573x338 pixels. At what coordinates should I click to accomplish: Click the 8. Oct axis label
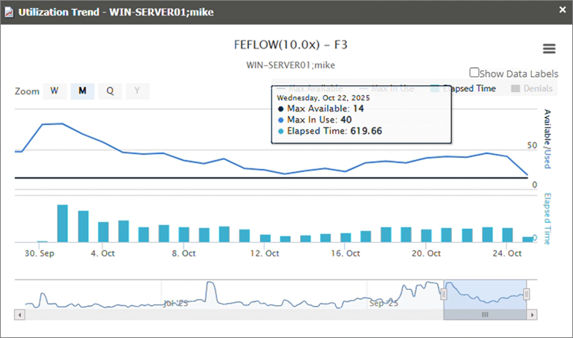[x=184, y=254]
